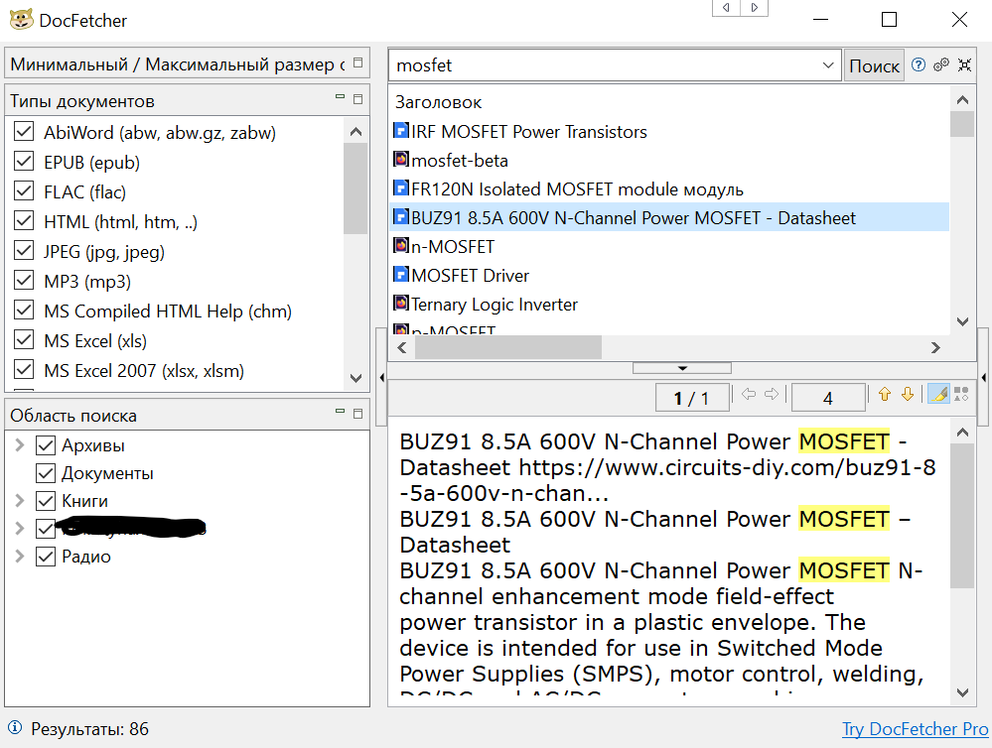Click the Поиск search button
This screenshot has width=992, height=748.
(874, 65)
